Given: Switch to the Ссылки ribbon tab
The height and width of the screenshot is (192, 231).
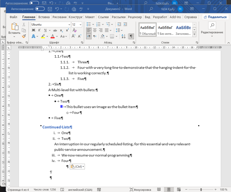Looking at the screenshot, I should 103,17.
